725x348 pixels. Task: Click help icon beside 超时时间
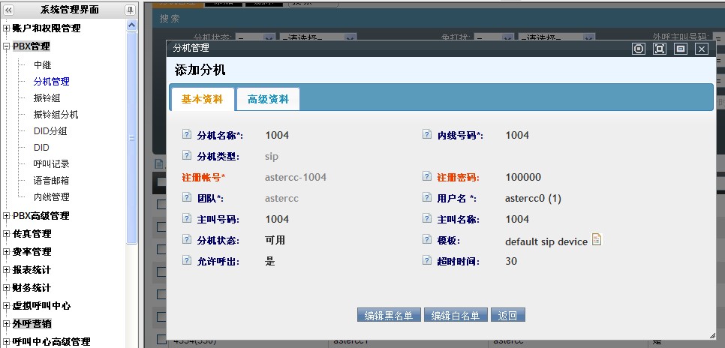pos(427,262)
